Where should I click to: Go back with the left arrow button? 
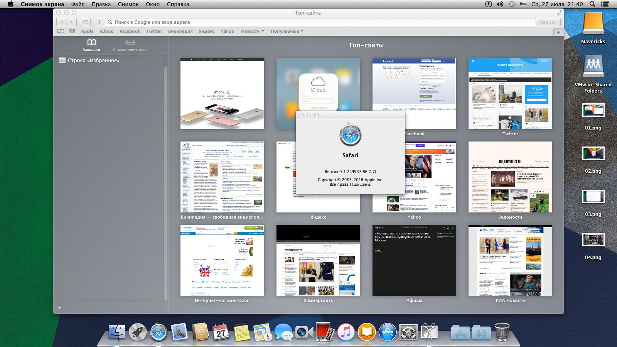tap(61, 22)
